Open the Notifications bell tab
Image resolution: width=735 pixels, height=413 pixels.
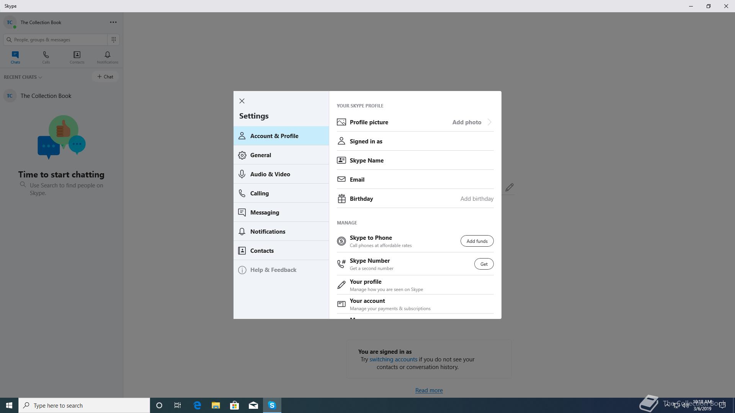coord(108,57)
